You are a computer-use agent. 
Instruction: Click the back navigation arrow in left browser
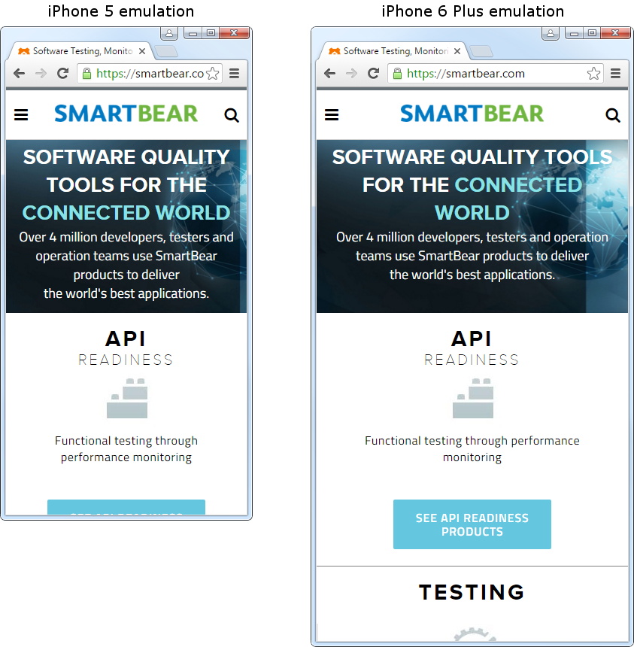pos(18,73)
